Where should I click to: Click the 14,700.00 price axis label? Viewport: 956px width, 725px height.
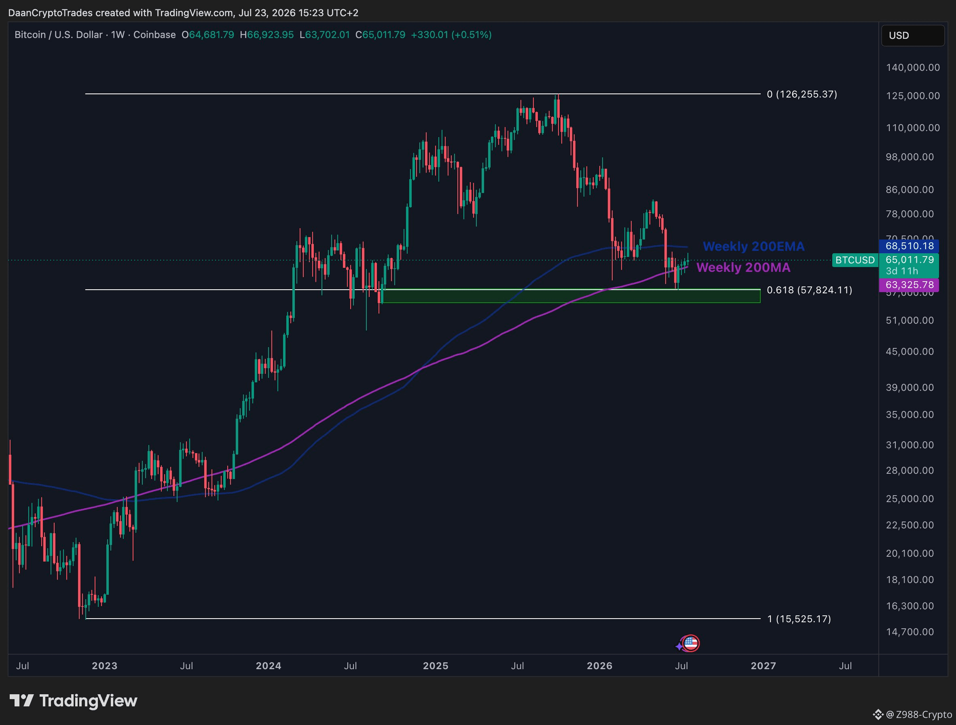click(910, 632)
